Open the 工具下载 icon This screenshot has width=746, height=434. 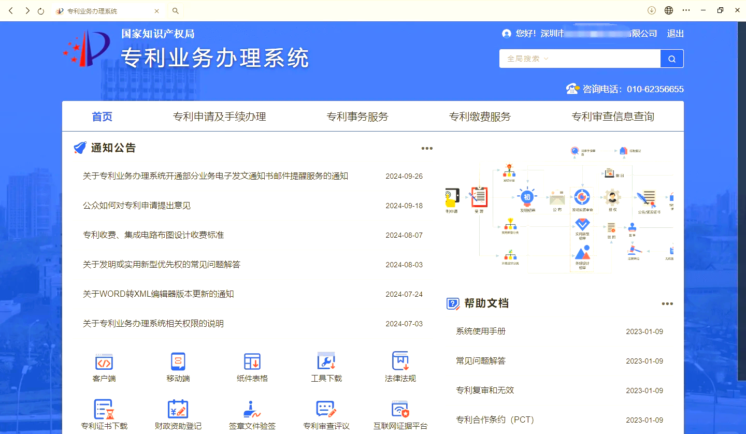326,361
